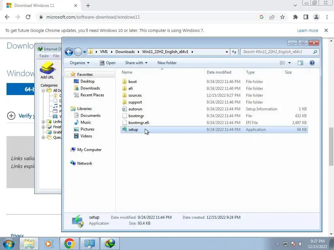Select Documents library
This screenshot has width=334, height=250.
coord(90,116)
